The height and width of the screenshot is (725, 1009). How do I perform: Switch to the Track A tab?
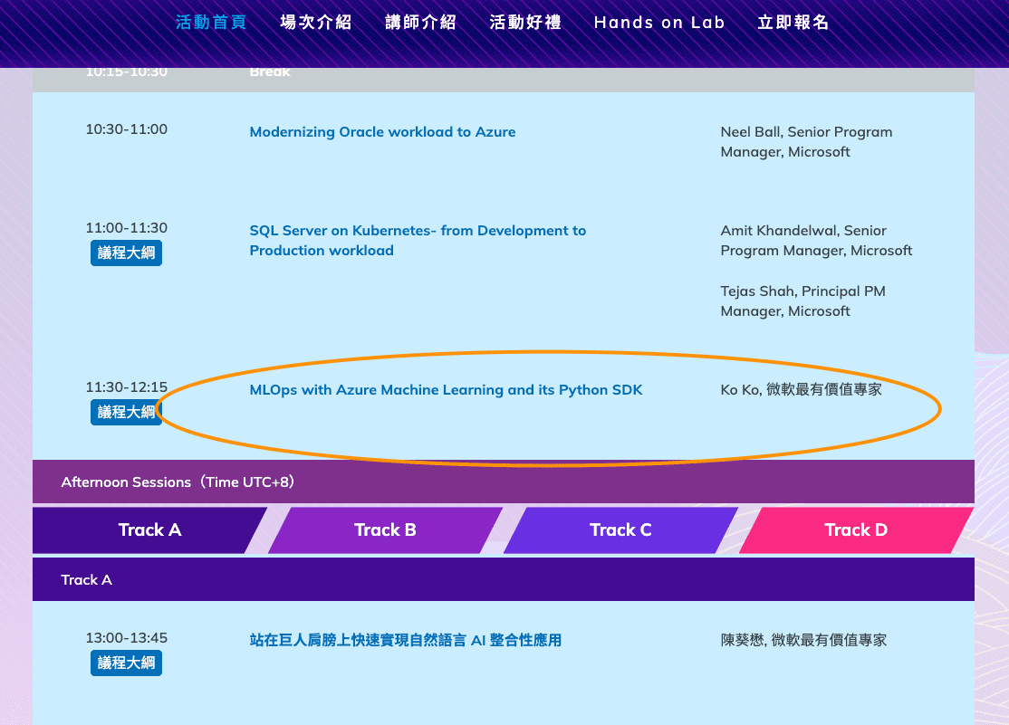tap(149, 530)
